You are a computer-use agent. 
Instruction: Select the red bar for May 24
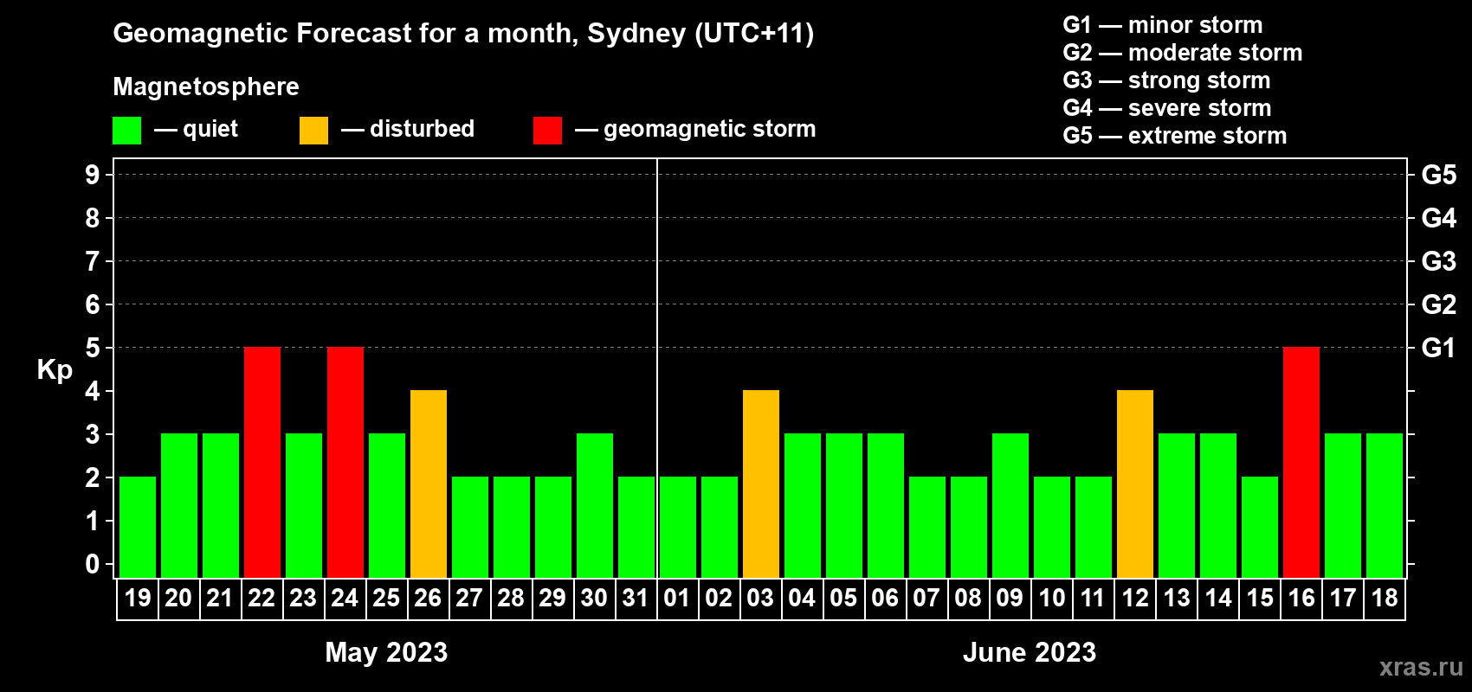click(x=345, y=462)
